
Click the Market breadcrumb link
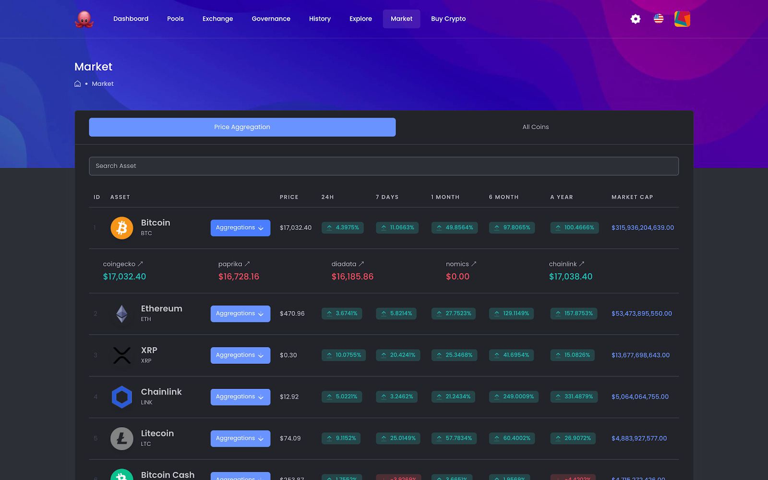[103, 84]
